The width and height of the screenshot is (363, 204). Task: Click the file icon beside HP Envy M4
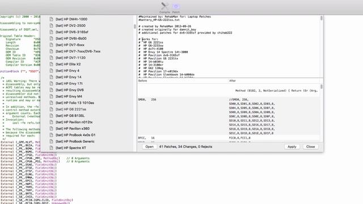point(52,96)
